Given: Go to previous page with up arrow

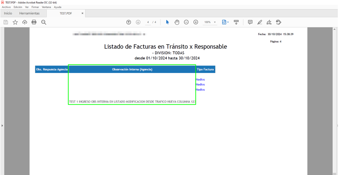Looking at the screenshot, I should click(129, 22).
